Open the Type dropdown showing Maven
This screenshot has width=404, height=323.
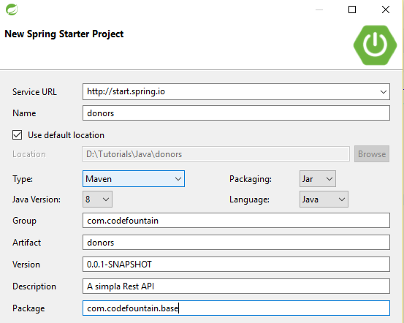(134, 178)
